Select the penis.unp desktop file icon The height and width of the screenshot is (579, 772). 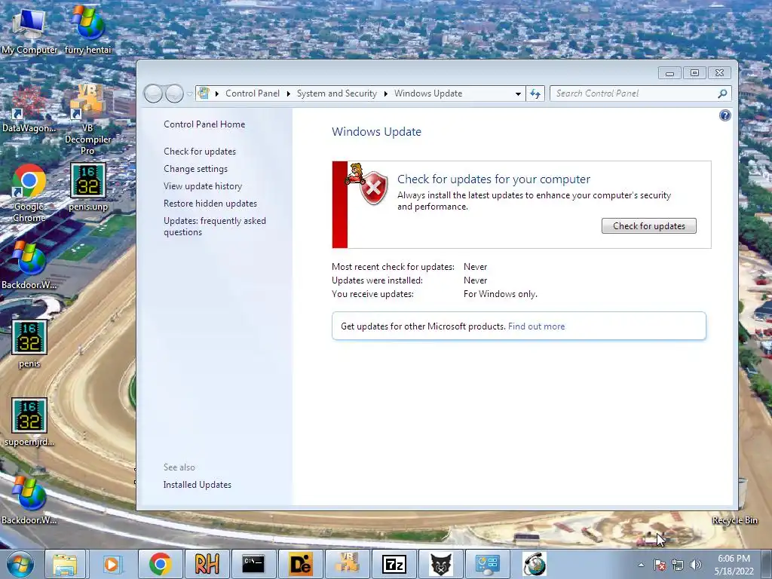[x=87, y=187]
